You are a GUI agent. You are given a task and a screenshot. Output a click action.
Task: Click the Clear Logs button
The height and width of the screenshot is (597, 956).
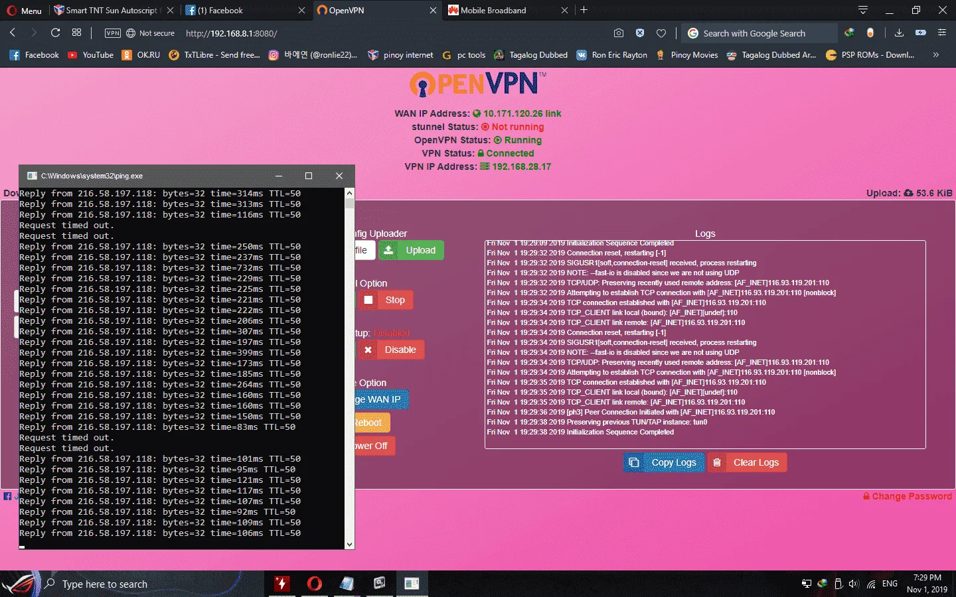[748, 462]
